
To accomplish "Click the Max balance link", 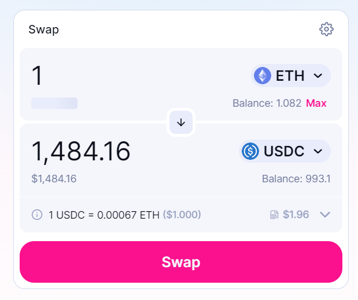I will [x=316, y=103].
